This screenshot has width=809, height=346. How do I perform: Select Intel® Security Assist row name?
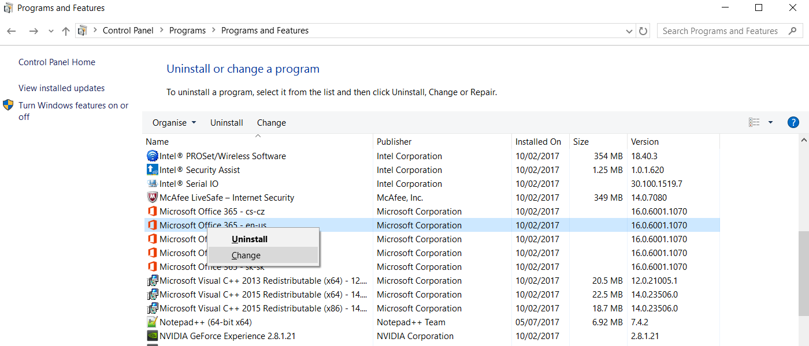point(200,170)
